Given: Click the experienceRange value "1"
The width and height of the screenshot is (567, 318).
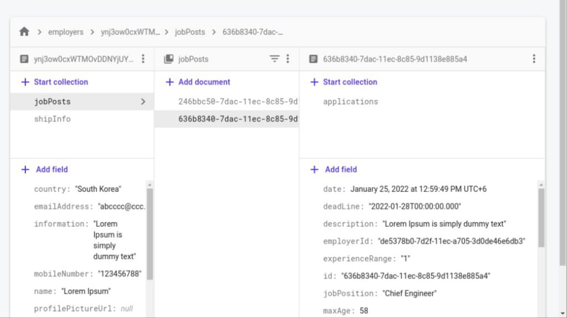Looking at the screenshot, I should (405, 258).
